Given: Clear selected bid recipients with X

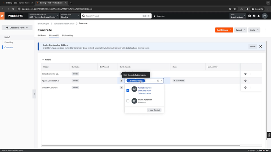Looking at the screenshot, I should click(158, 81).
